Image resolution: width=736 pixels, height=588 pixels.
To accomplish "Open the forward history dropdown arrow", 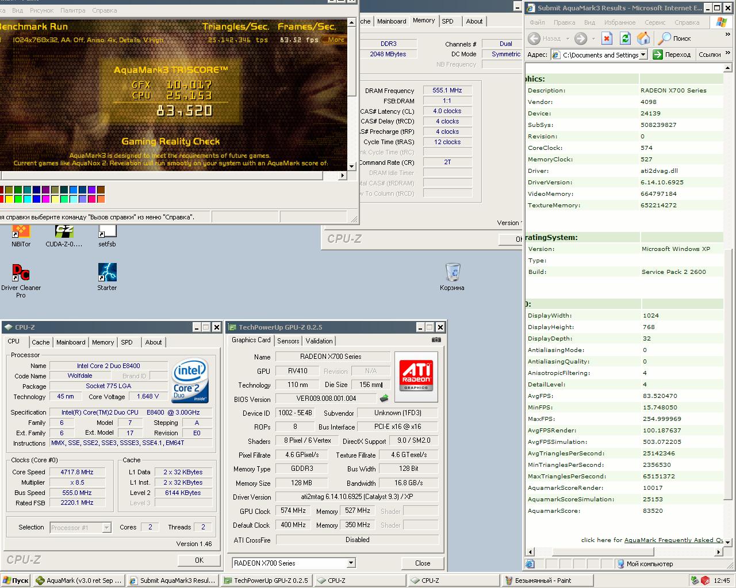I will 592,38.
